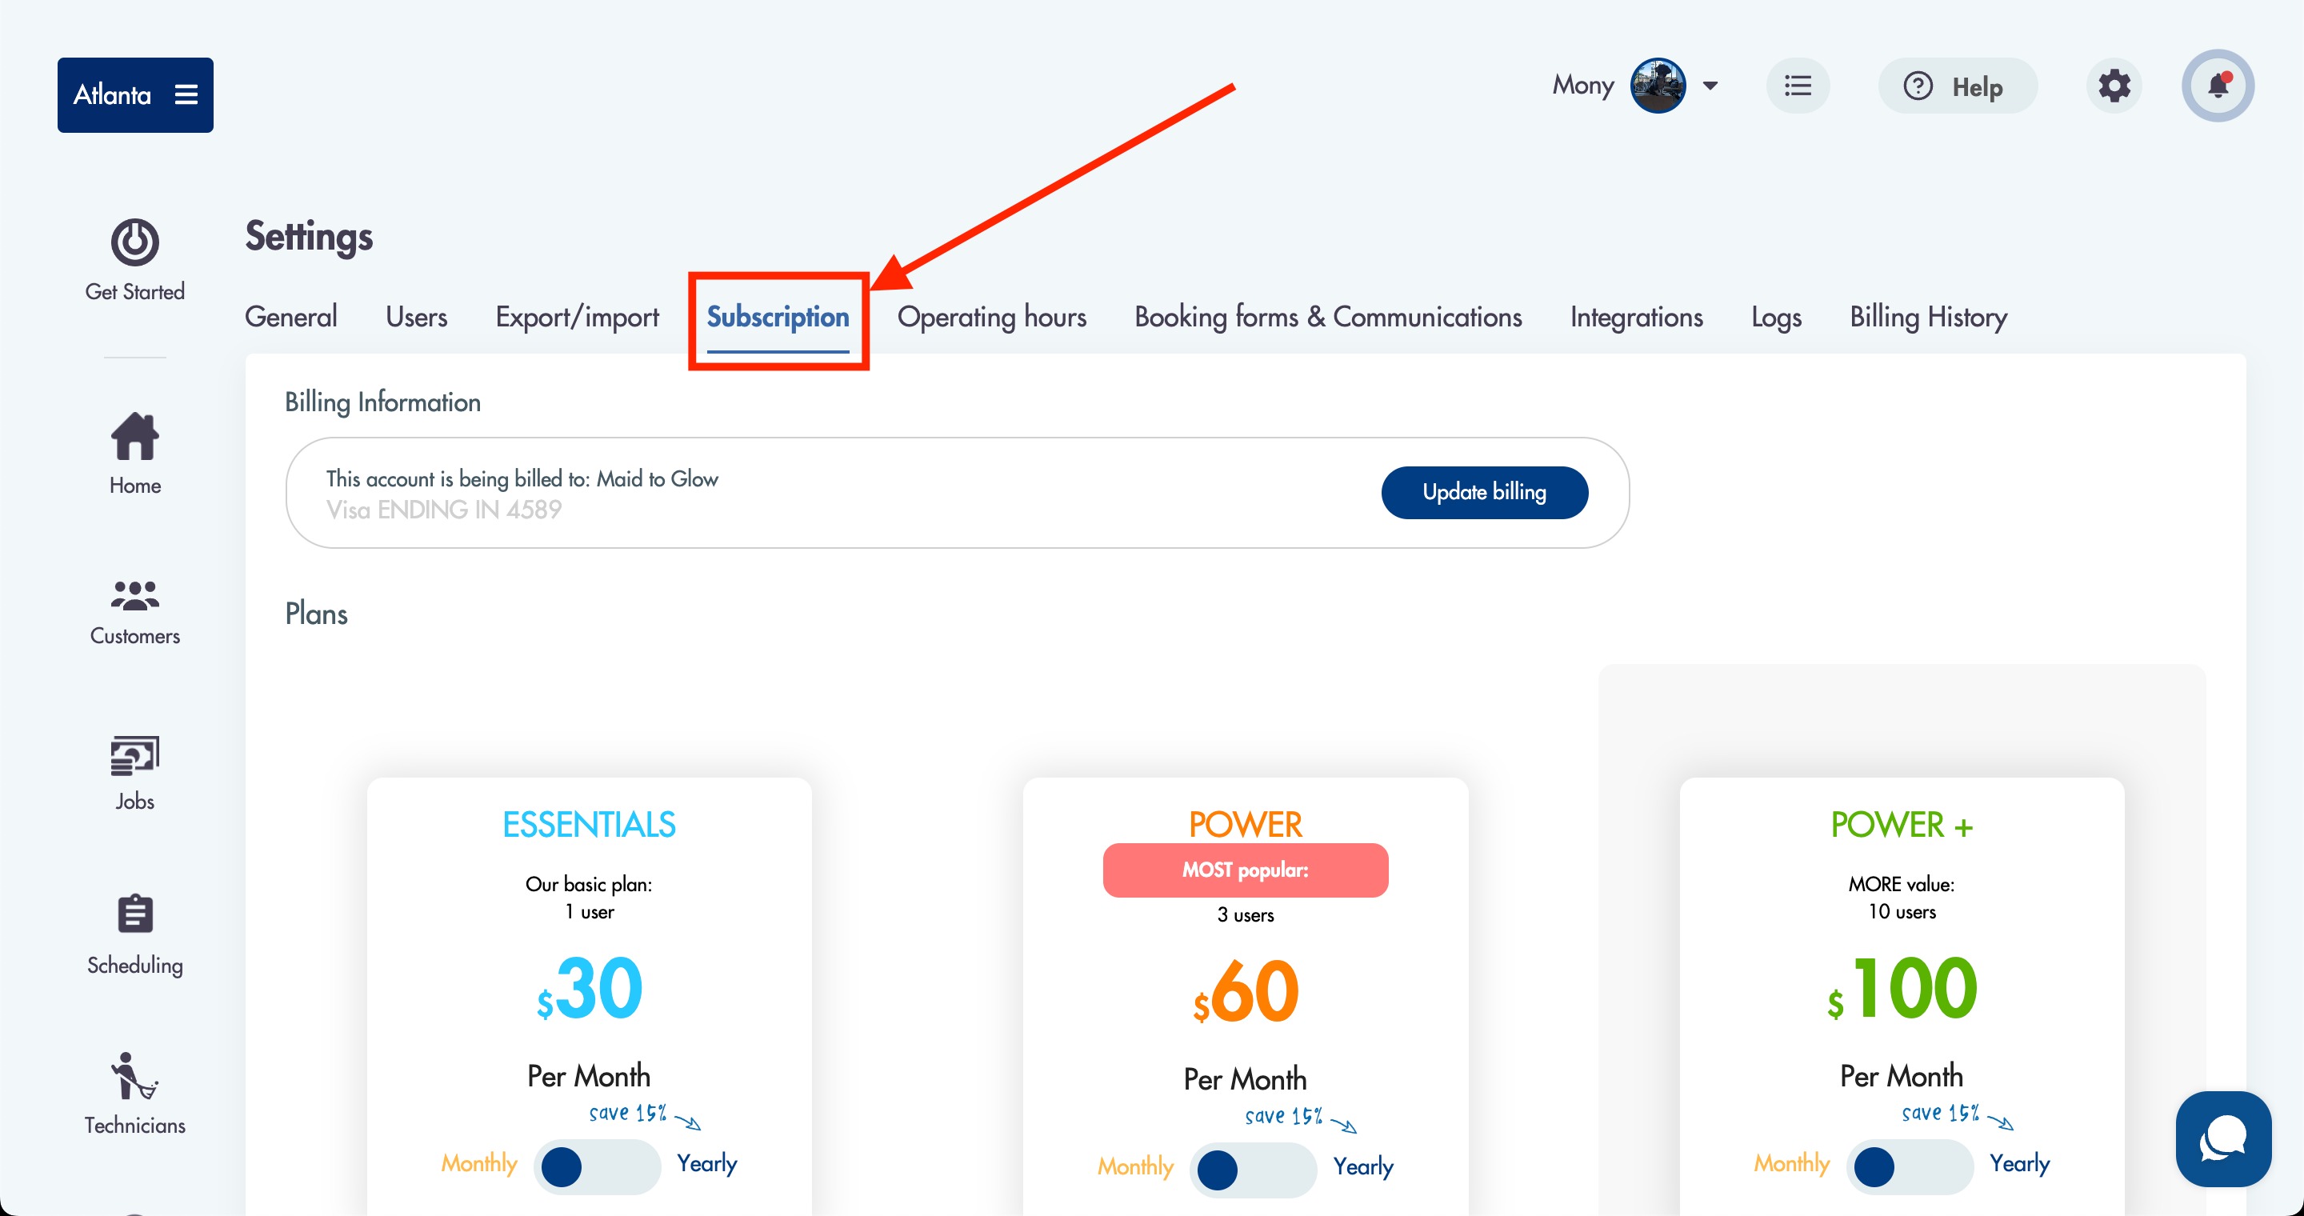Click Yearly label on Power plan
2304x1216 pixels.
1363,1166
